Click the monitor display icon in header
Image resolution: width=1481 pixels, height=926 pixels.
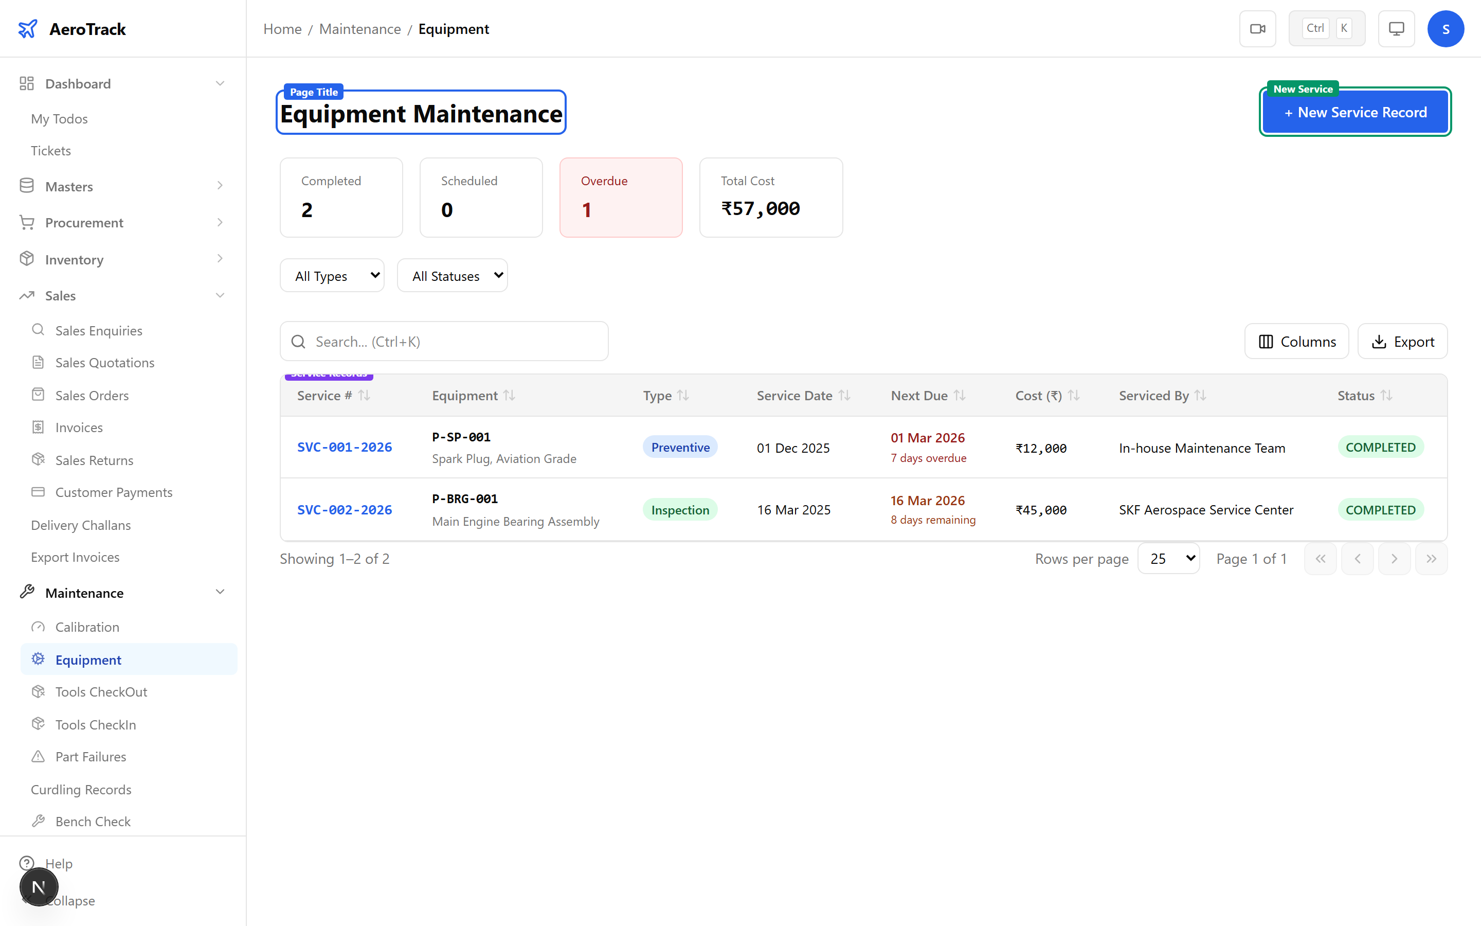tap(1396, 29)
